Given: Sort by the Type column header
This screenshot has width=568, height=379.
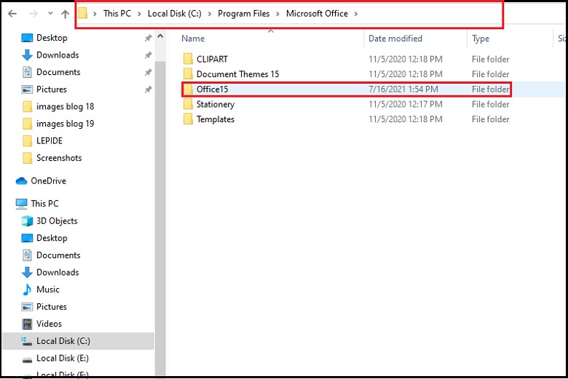Looking at the screenshot, I should tap(481, 39).
